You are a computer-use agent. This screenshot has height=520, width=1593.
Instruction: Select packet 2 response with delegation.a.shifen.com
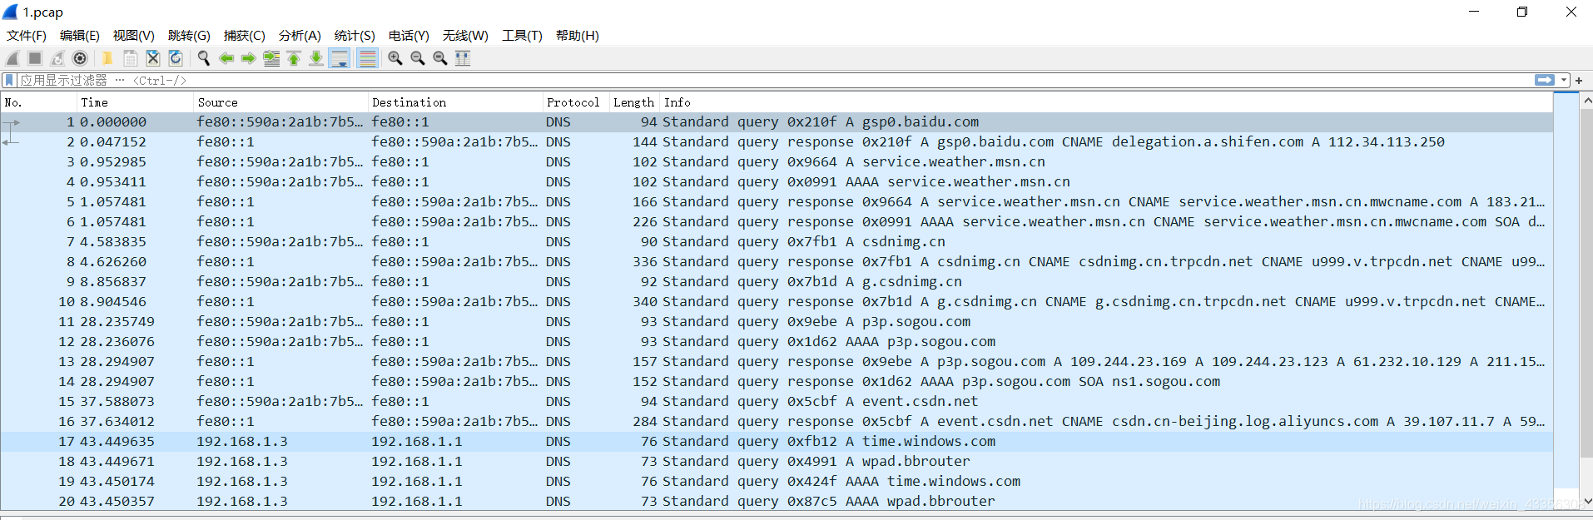(777, 141)
